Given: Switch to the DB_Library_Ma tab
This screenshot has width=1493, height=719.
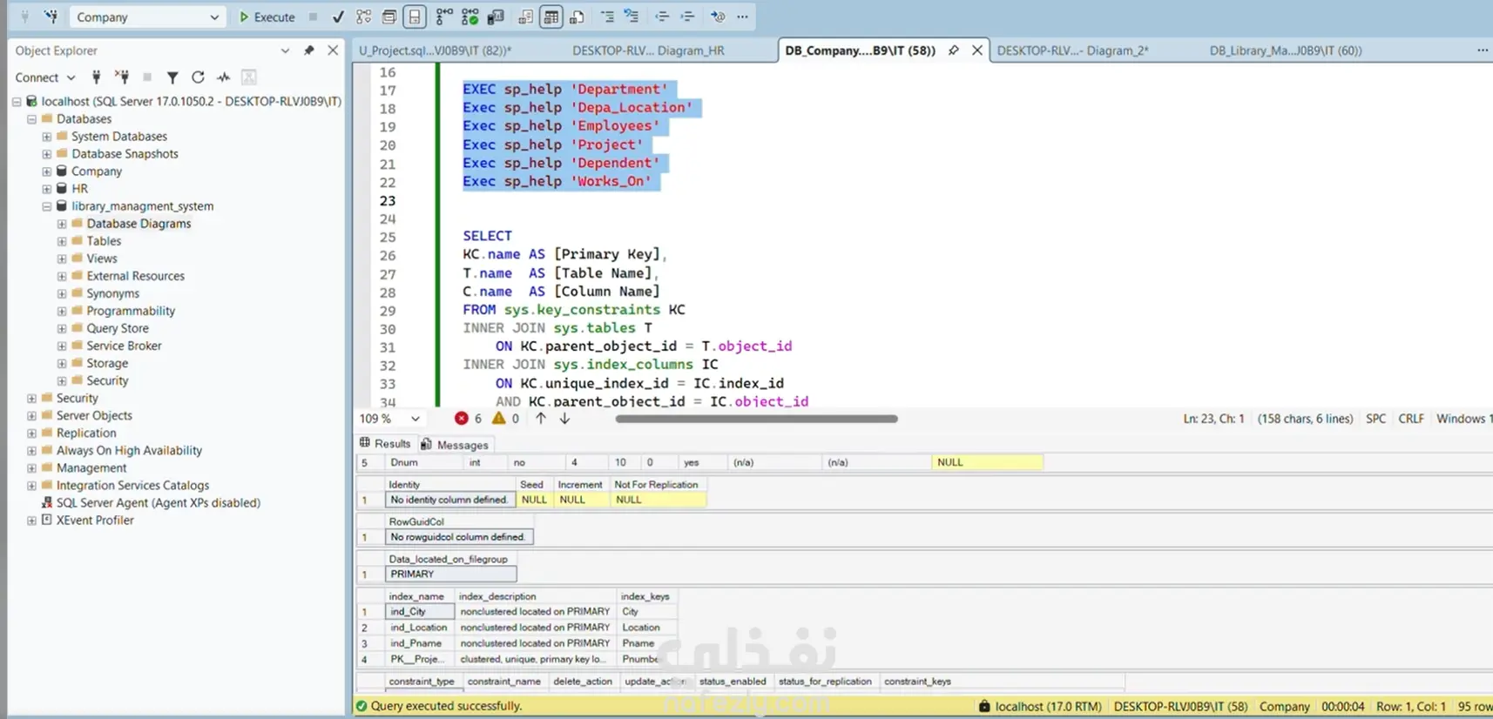Looking at the screenshot, I should tap(1286, 50).
